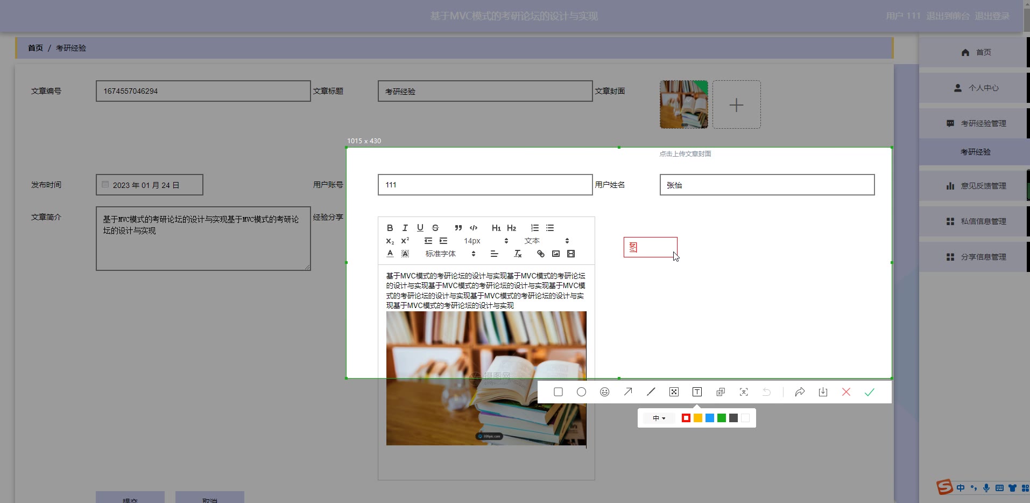Viewport: 1030px width, 503px height.
Task: Insert a hyperlink
Action: point(541,254)
